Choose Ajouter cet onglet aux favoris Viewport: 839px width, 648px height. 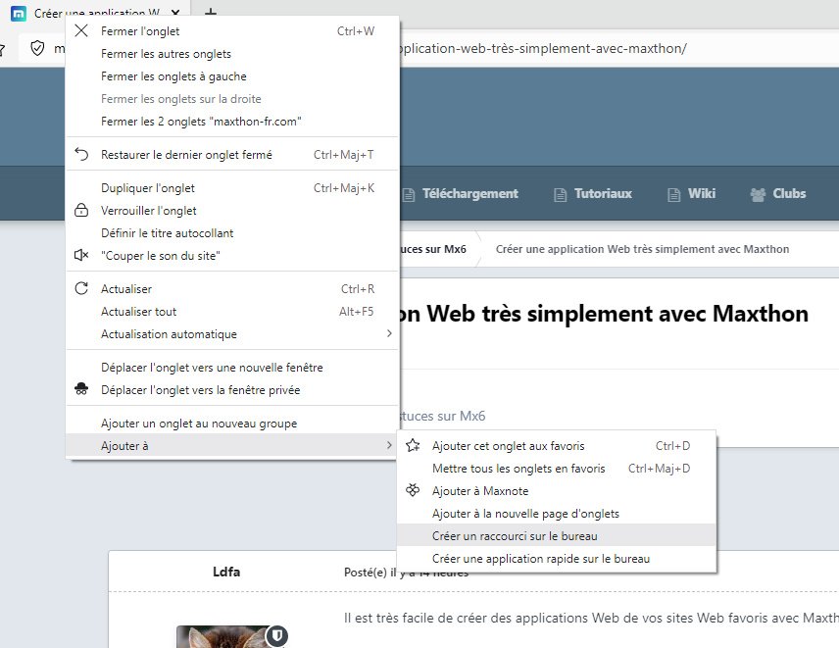click(x=557, y=446)
